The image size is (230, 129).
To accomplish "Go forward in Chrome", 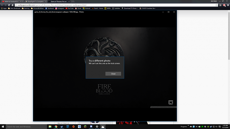I will coord(6,5).
